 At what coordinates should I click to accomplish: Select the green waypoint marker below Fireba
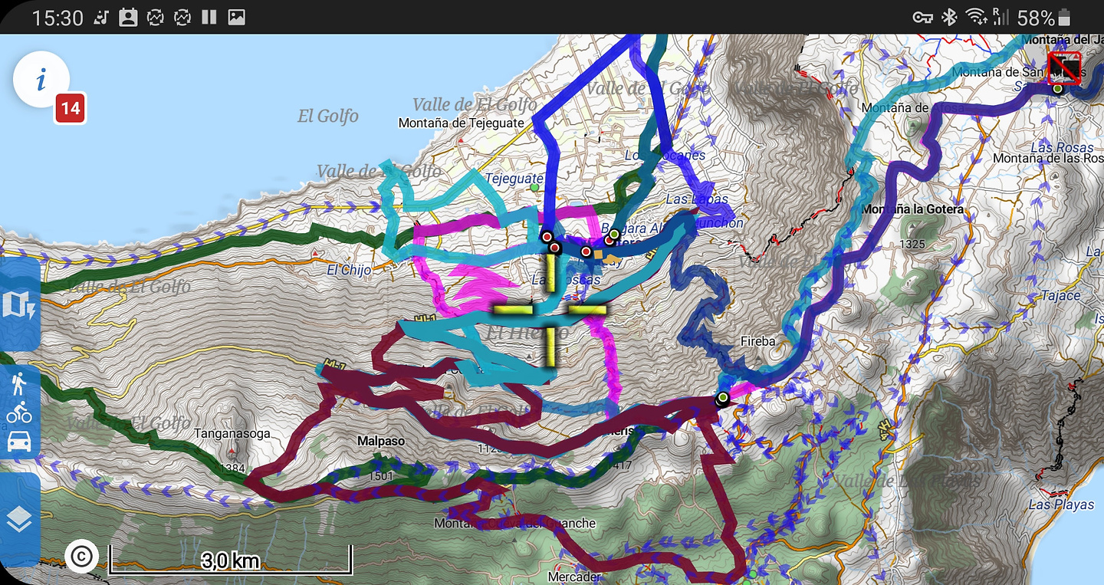click(x=721, y=399)
